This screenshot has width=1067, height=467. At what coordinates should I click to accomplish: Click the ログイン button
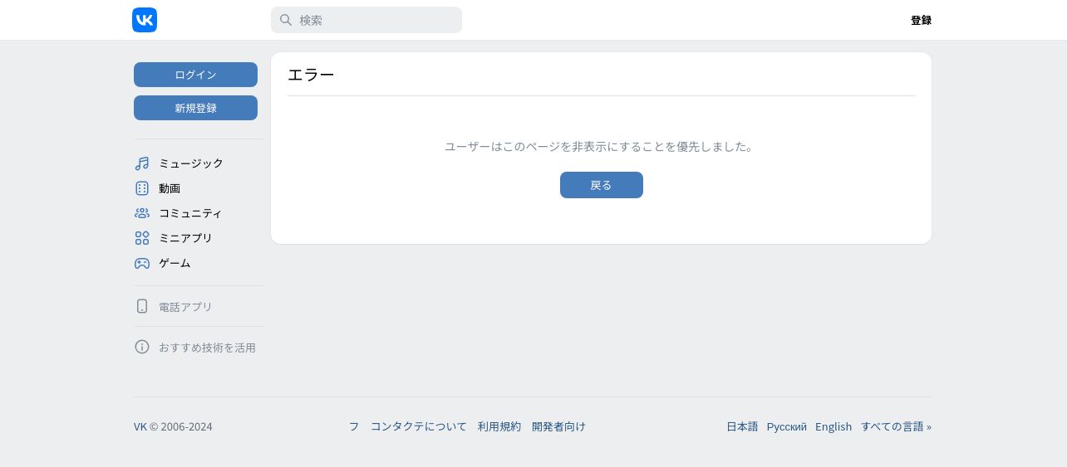[x=195, y=75]
